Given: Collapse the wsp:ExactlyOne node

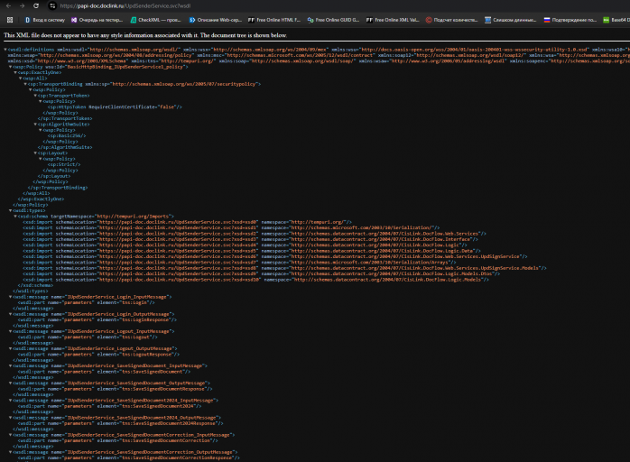Looking at the screenshot, I should coord(15,73).
